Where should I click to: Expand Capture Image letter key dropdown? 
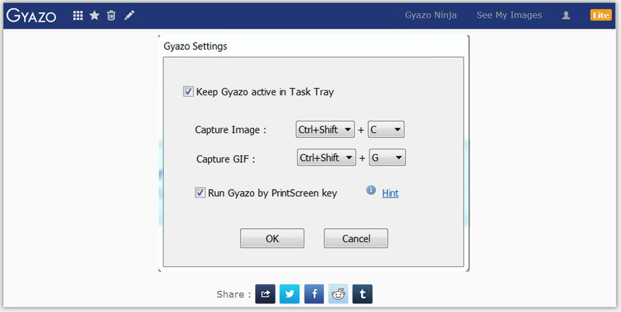386,130
